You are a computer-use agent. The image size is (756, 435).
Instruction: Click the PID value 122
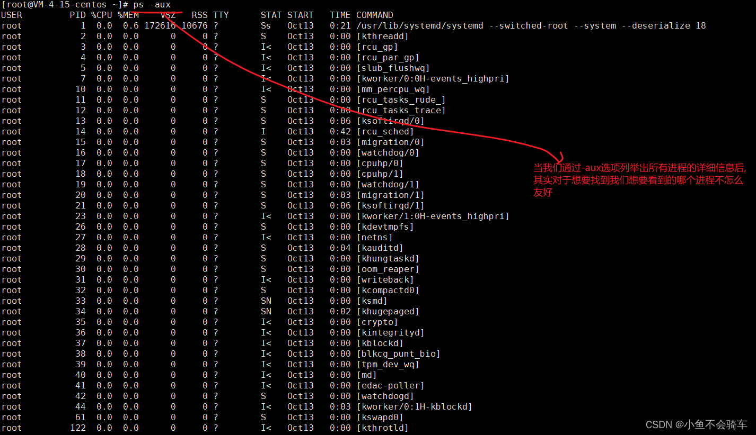pyautogui.click(x=78, y=428)
